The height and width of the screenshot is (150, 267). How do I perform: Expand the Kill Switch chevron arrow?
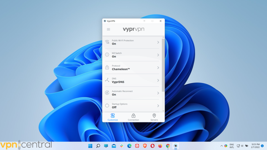click(158, 55)
